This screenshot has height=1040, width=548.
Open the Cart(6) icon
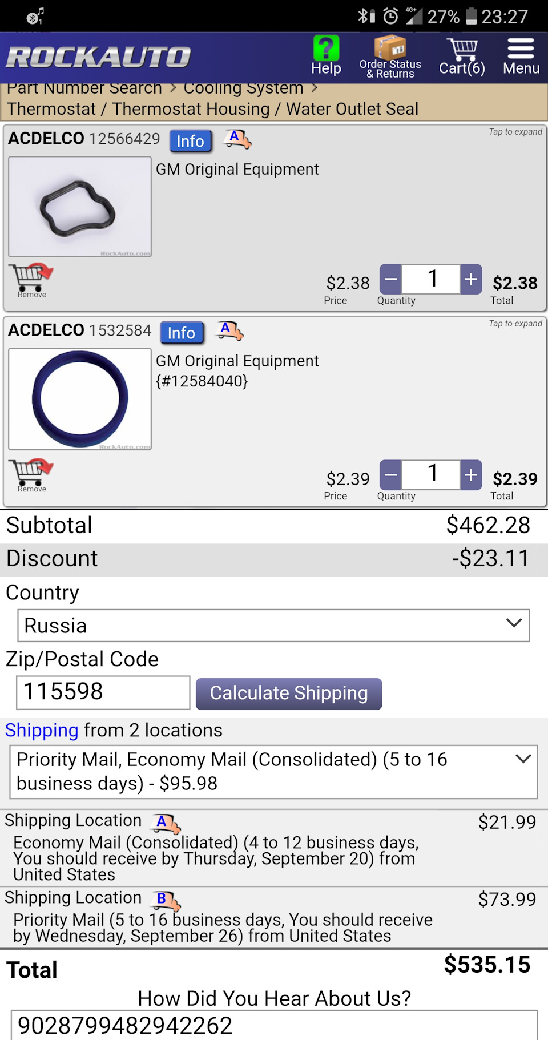[462, 57]
